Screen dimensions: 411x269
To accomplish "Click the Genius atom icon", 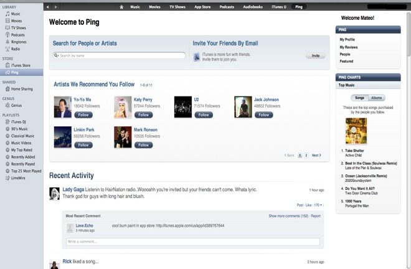I will click(x=7, y=105).
